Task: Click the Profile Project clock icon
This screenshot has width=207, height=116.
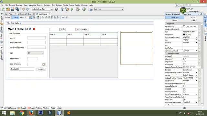Action: (84, 9)
